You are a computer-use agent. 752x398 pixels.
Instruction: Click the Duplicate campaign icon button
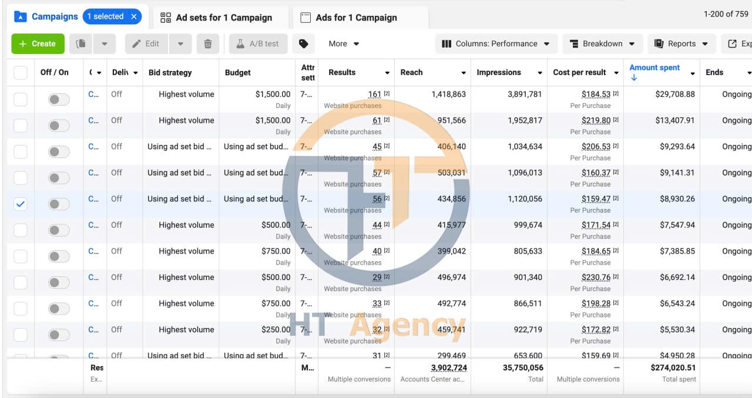[x=81, y=43]
